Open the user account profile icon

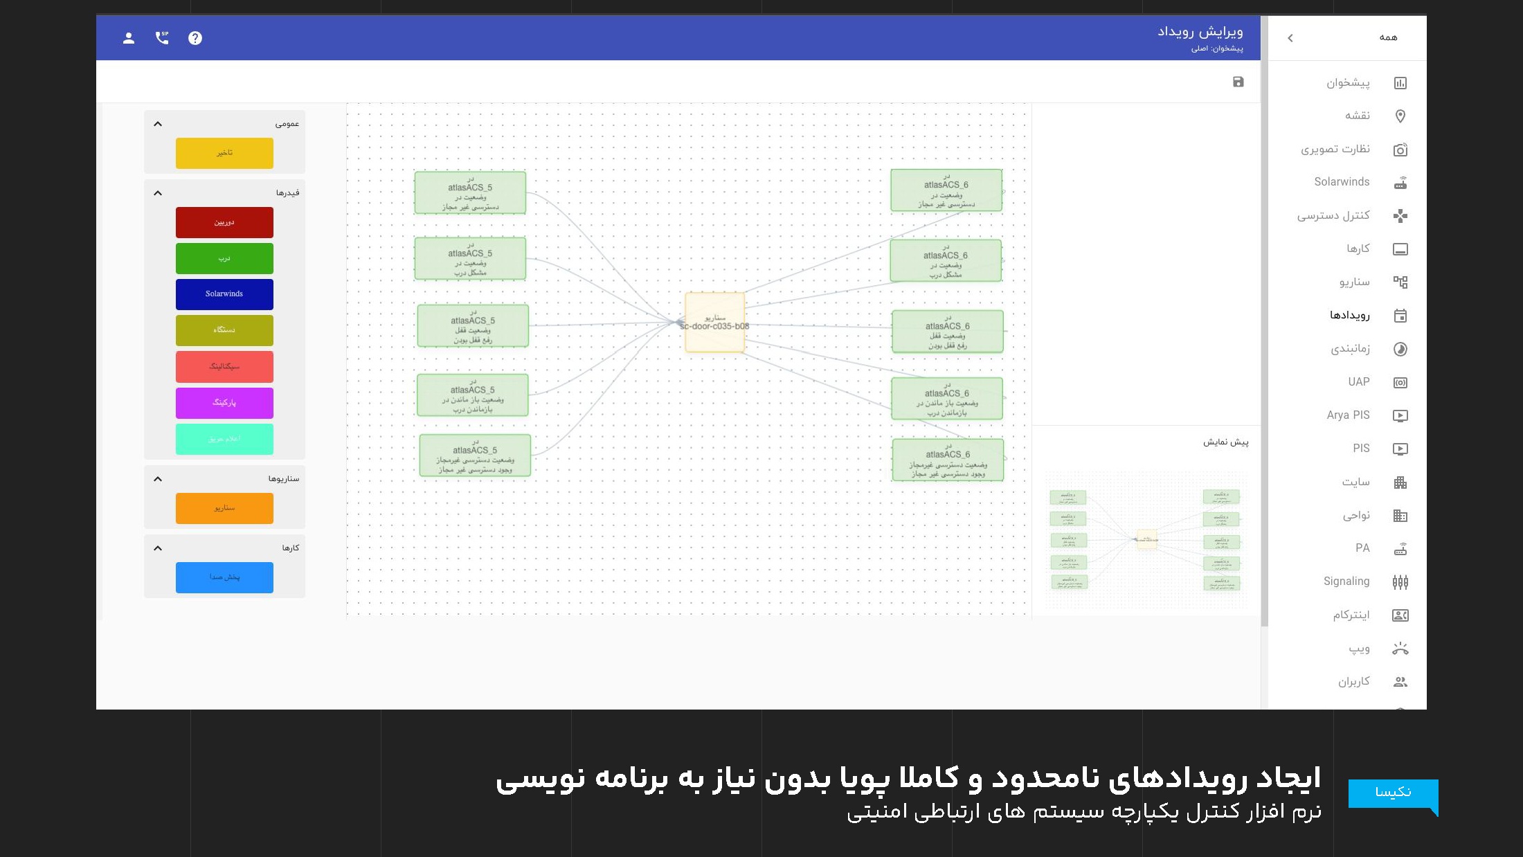pyautogui.click(x=129, y=38)
